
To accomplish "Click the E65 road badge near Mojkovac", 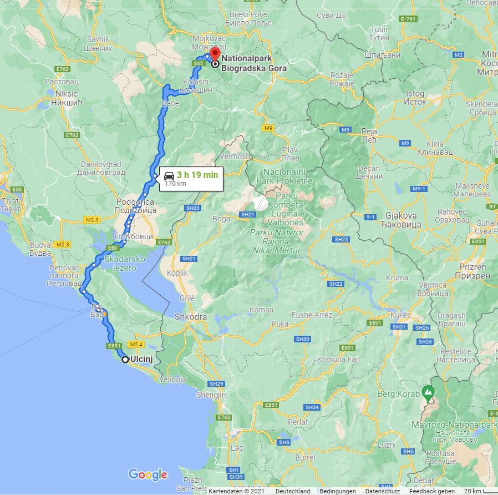I will [x=198, y=63].
